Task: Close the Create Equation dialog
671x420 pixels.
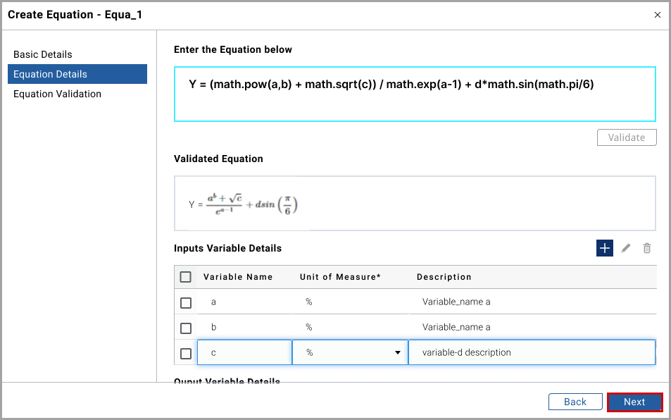Action: tap(658, 14)
